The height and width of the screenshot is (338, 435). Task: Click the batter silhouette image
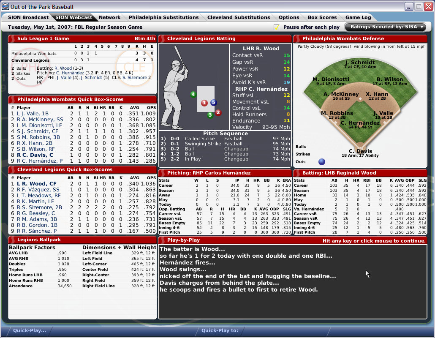[174, 90]
